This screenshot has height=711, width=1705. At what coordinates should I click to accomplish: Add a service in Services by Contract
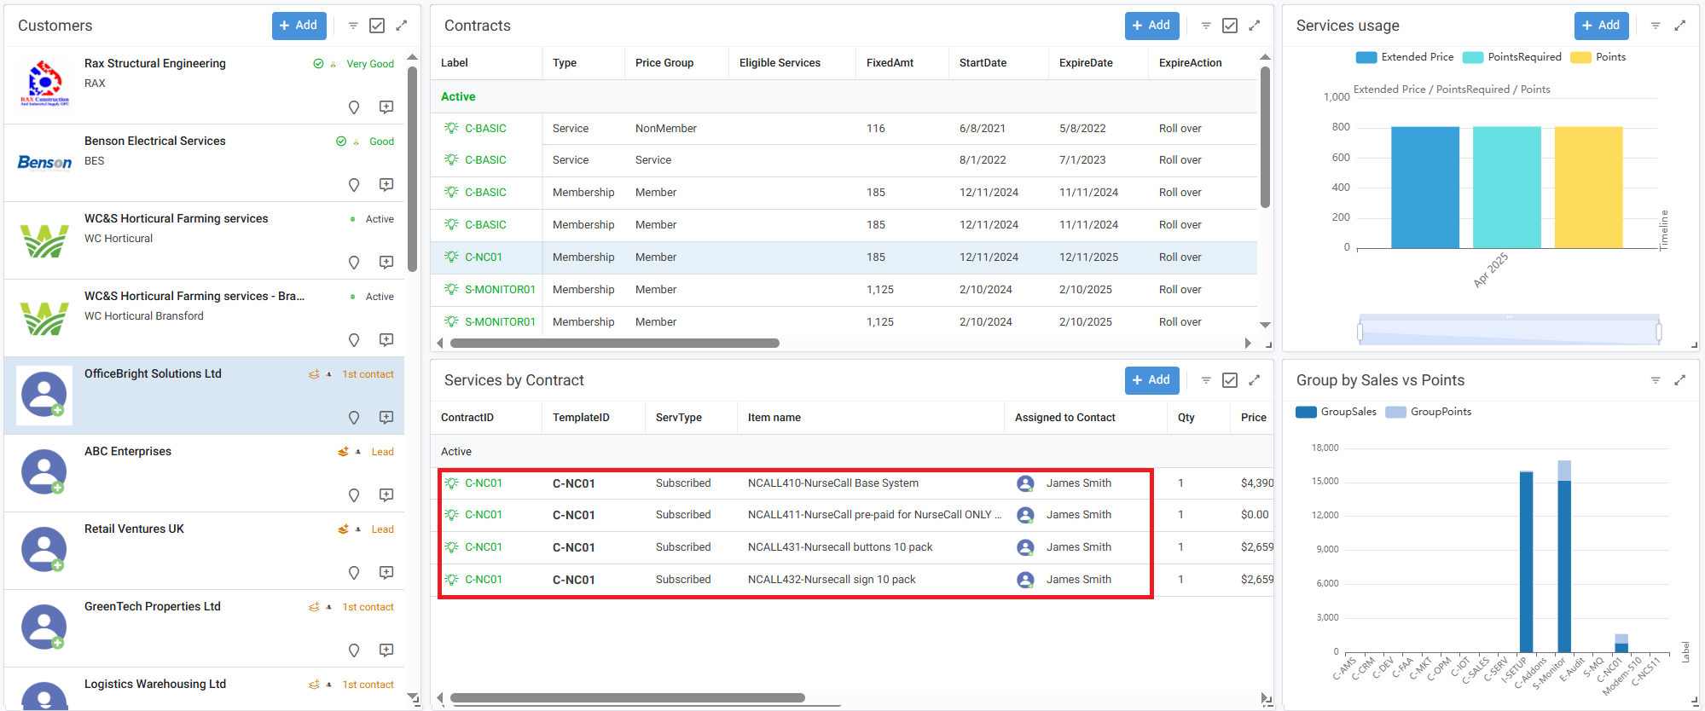tap(1151, 380)
